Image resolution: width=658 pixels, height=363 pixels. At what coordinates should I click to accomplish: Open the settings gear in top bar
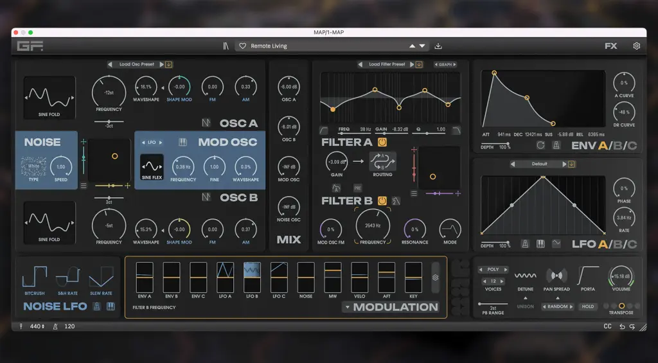tap(636, 46)
